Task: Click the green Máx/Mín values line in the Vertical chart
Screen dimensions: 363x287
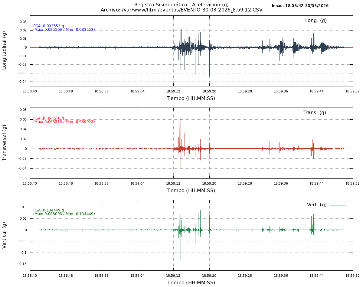Action: (64, 214)
